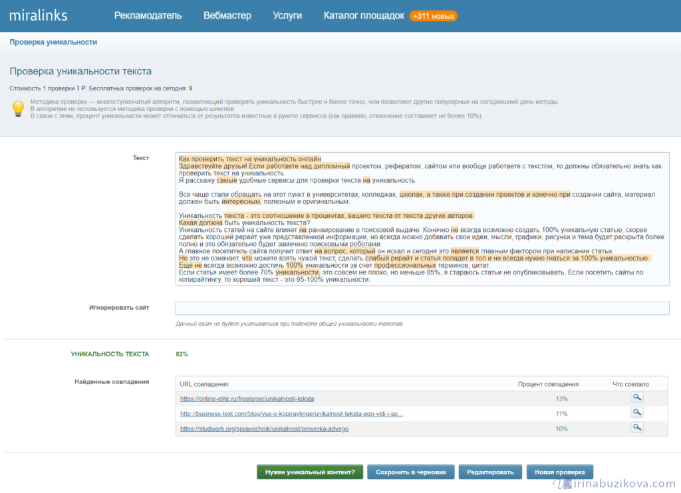Click magnifier icon for studwork.org match

tap(637, 427)
